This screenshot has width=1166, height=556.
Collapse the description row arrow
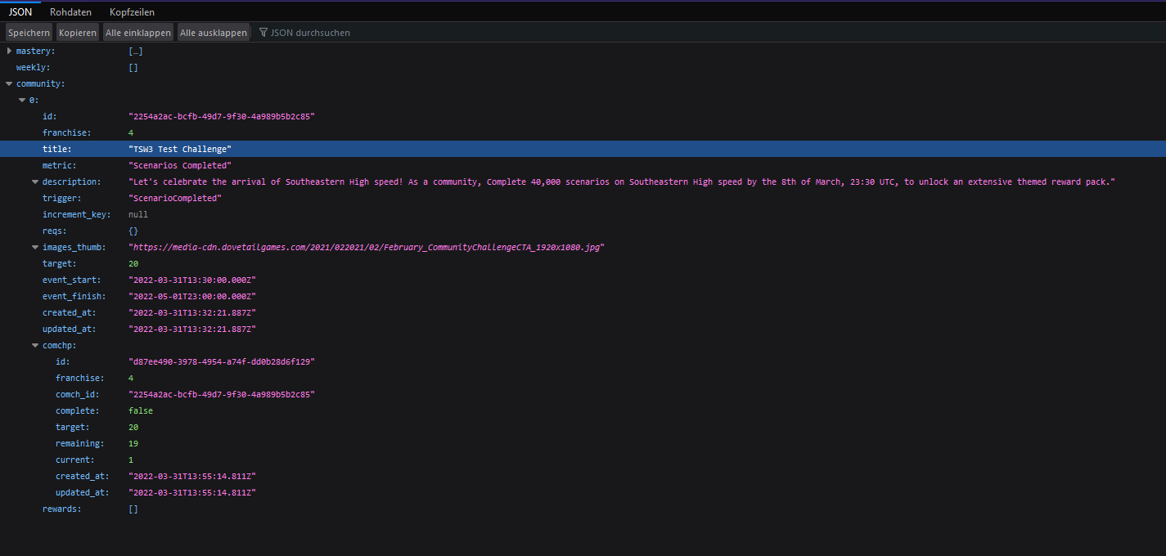pos(35,182)
